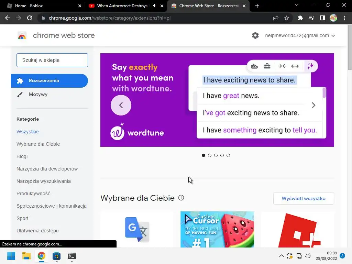Open File Explorer from the taskbar
Image resolution: width=352 pixels, height=264 pixels.
click(26, 256)
